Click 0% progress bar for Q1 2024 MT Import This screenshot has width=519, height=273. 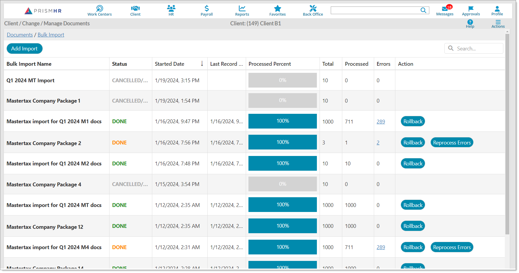click(x=282, y=80)
